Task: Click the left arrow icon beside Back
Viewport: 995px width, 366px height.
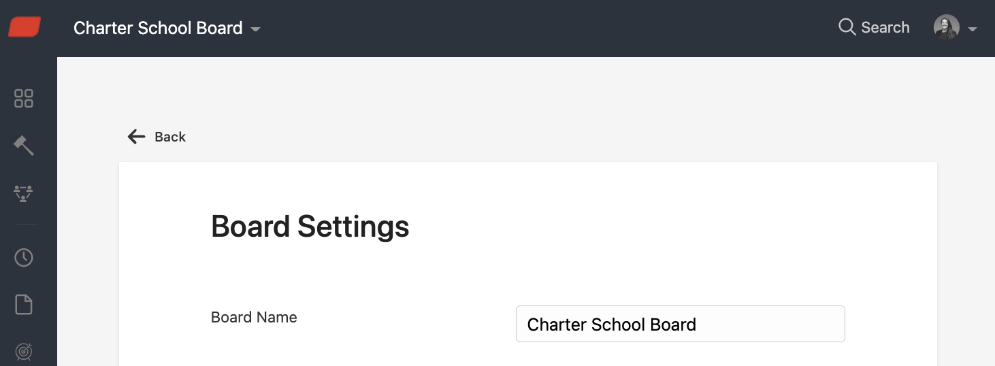Action: click(x=137, y=137)
